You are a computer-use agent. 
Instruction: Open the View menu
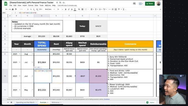(19, 5)
